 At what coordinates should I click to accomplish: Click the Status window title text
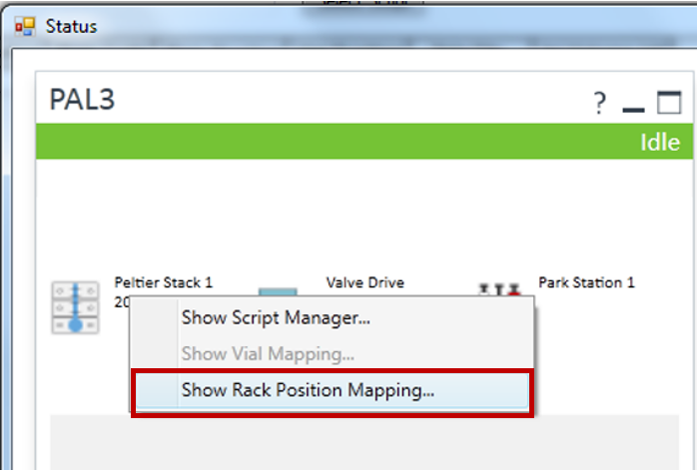pyautogui.click(x=72, y=26)
